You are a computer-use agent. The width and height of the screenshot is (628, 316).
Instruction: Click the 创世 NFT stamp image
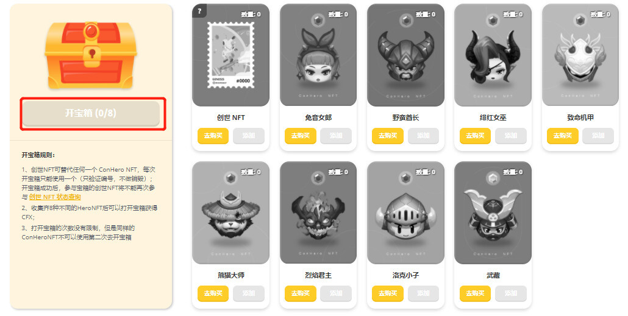230,55
